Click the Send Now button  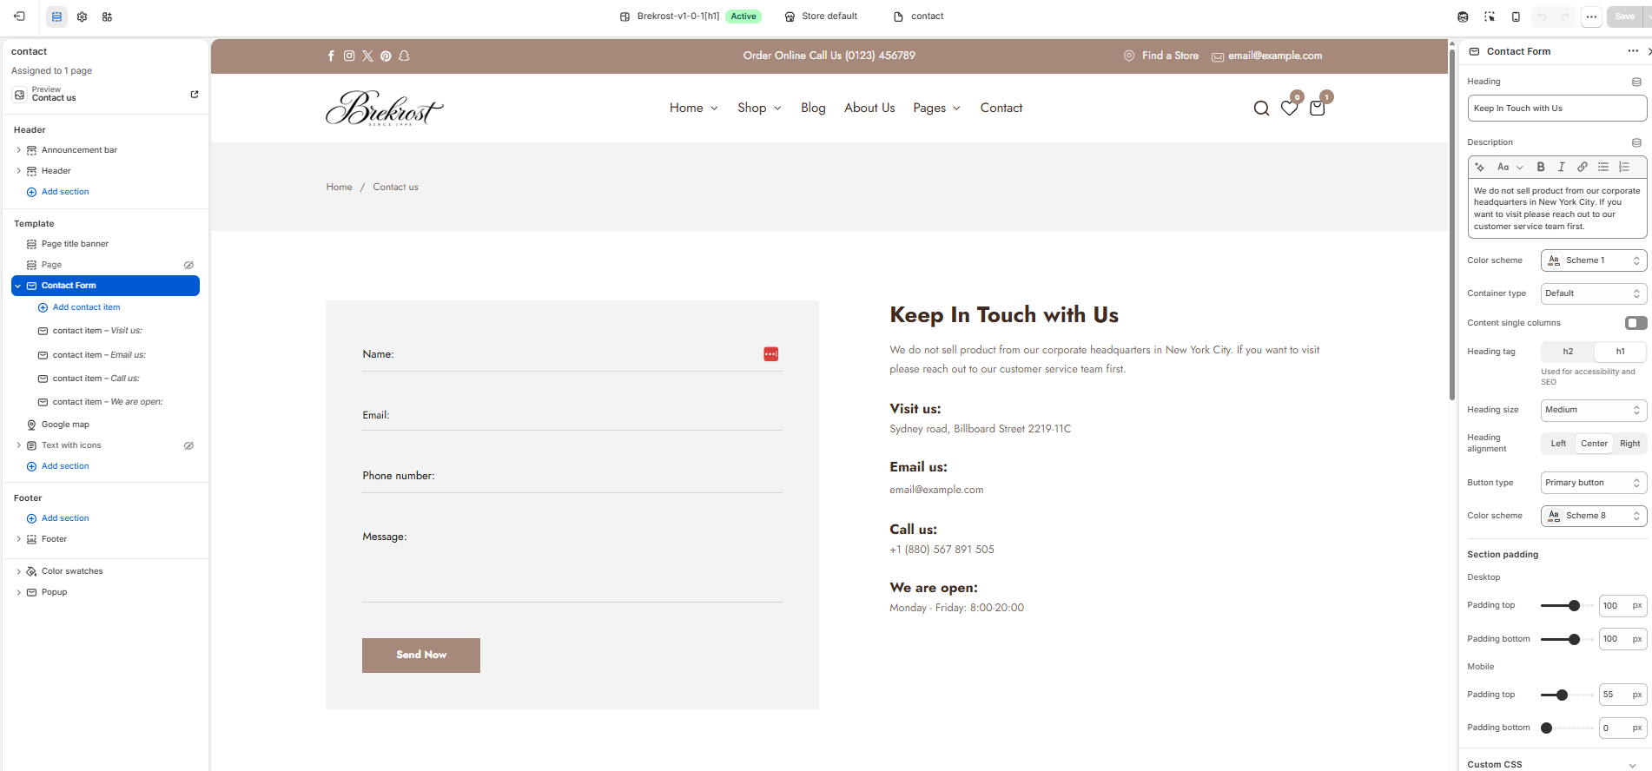click(421, 656)
